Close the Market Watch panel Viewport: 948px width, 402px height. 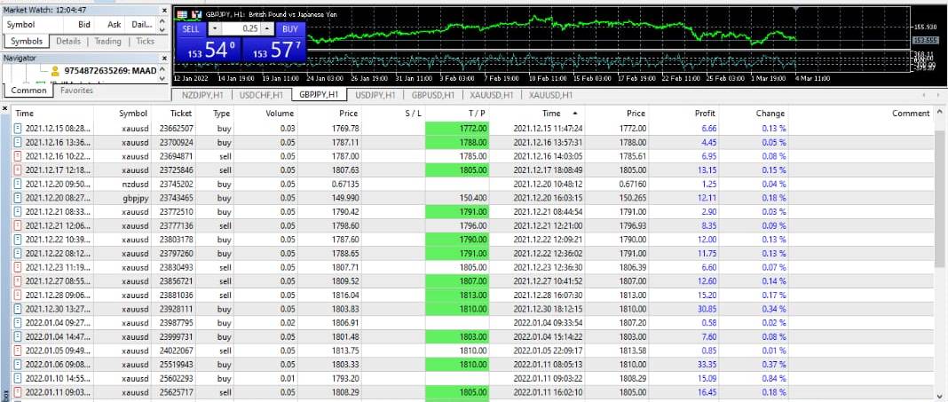(x=163, y=9)
